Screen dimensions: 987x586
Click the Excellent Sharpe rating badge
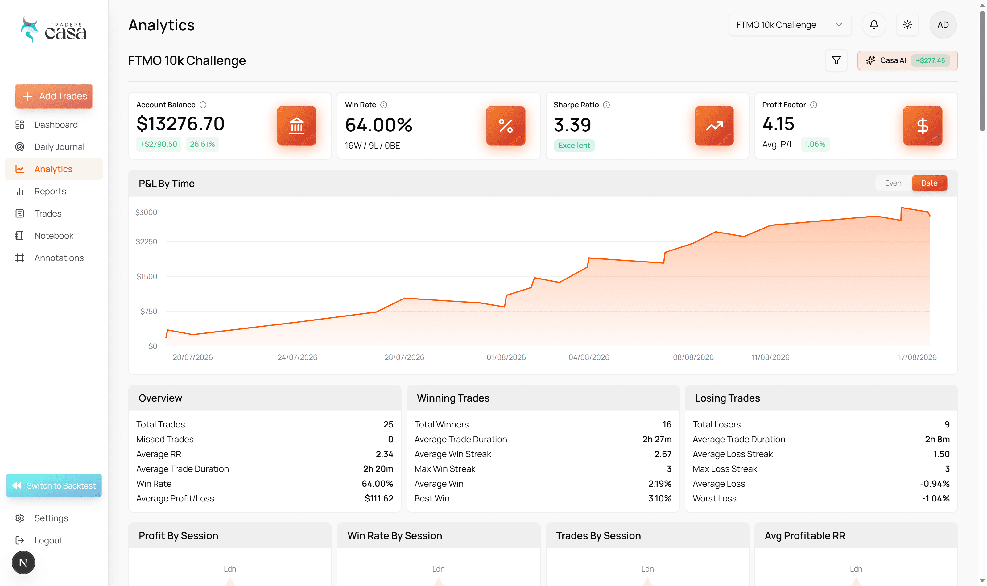[574, 145]
